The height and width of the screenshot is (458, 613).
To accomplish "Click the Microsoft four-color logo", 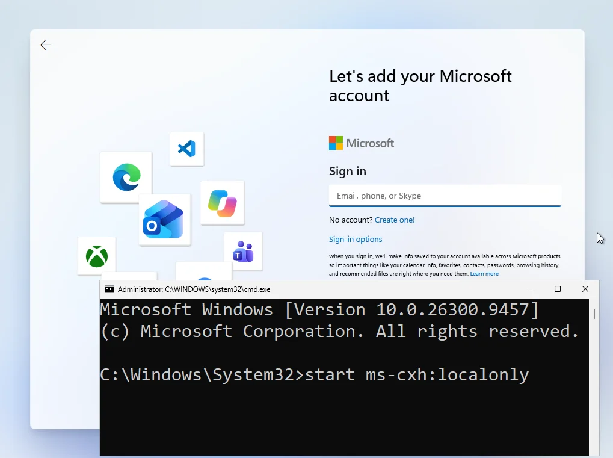I will pos(336,143).
